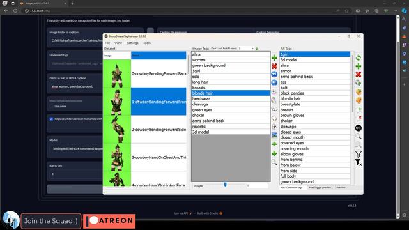This screenshot has height=230, width=409.
Task: Click the Prefix to add to WD14 caption field
Action: coord(75,86)
